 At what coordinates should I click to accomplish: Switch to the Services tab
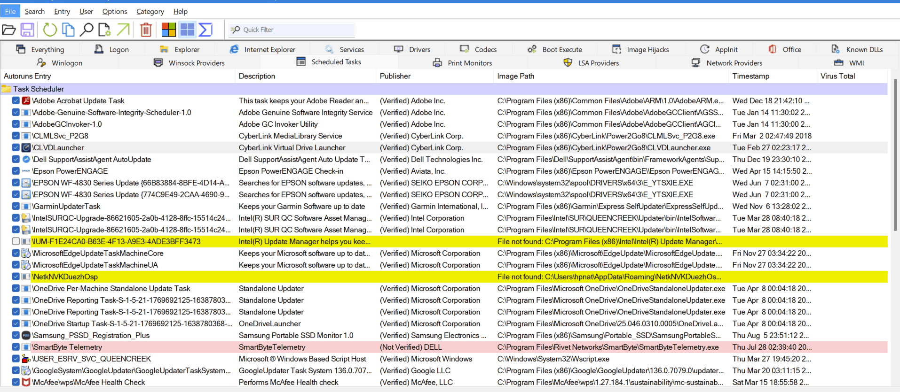(344, 49)
